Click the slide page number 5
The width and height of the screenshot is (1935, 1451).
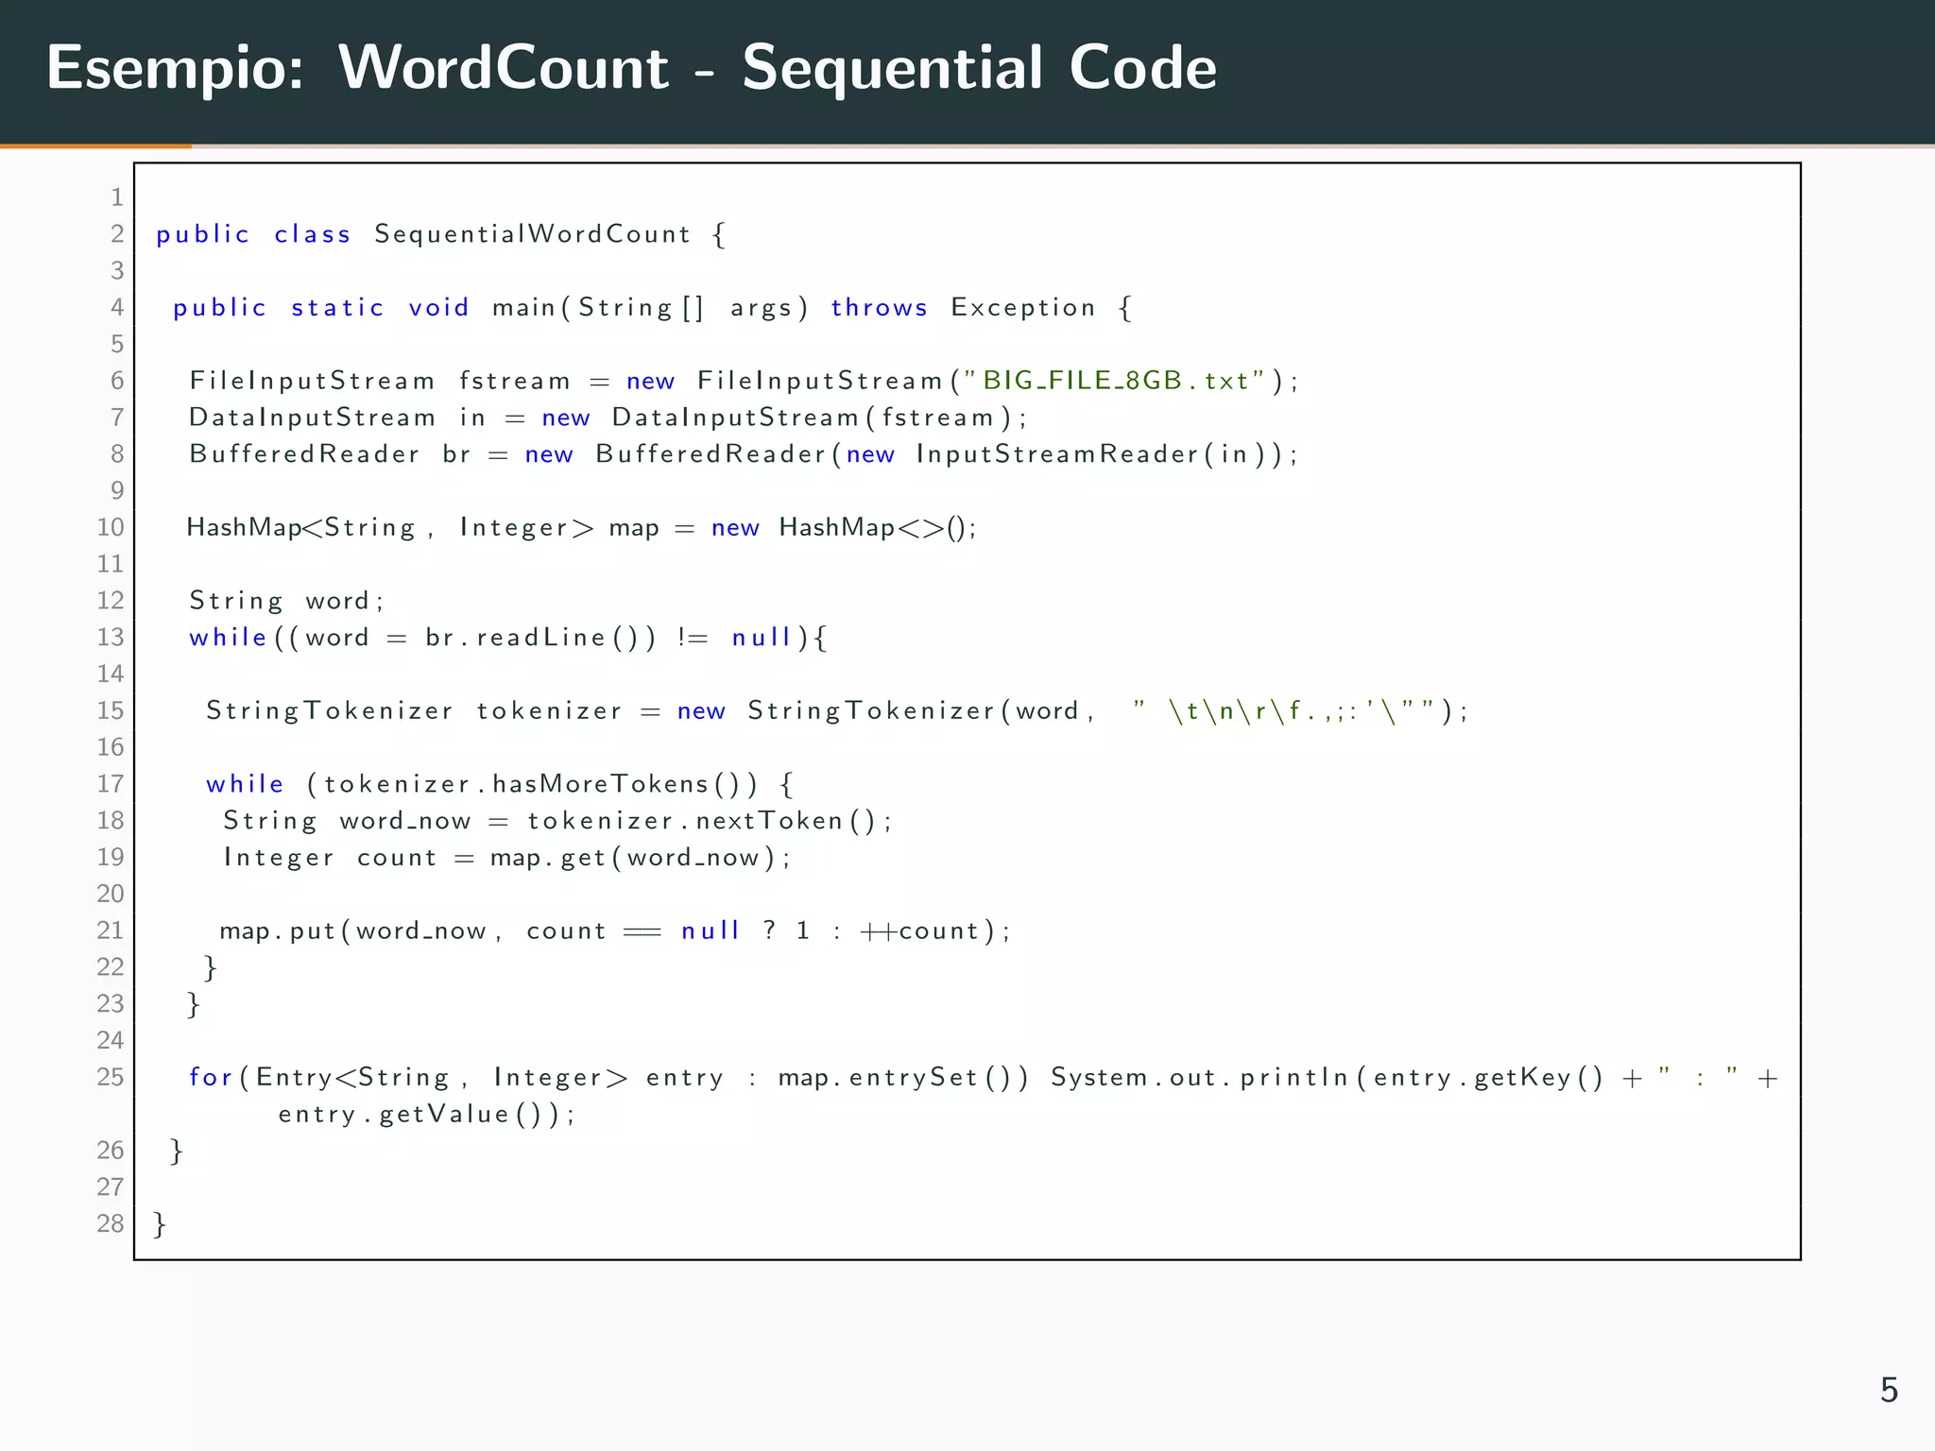pos(1889,1391)
